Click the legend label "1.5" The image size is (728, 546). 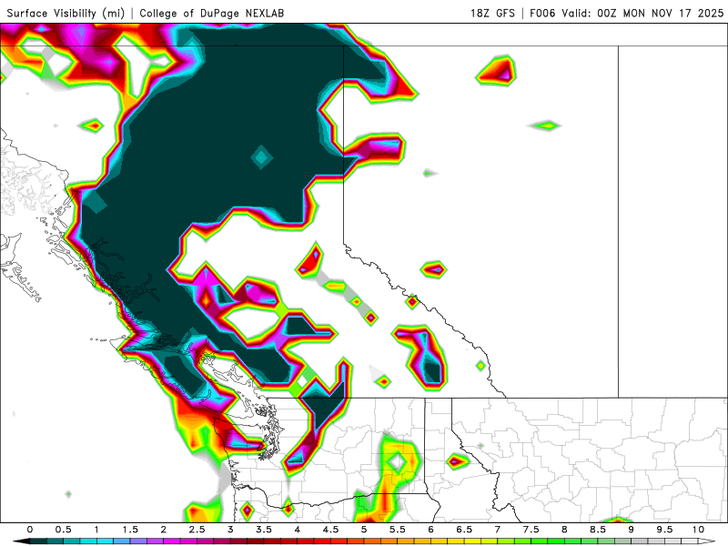click(x=130, y=530)
